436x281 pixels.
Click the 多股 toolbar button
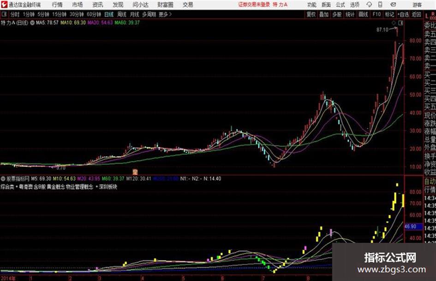(337, 14)
